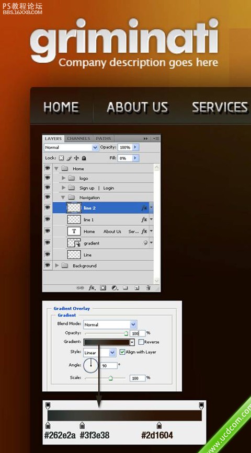Open the gradient Style Linear dropdown
This screenshot has width=251, height=453.
coord(100,353)
